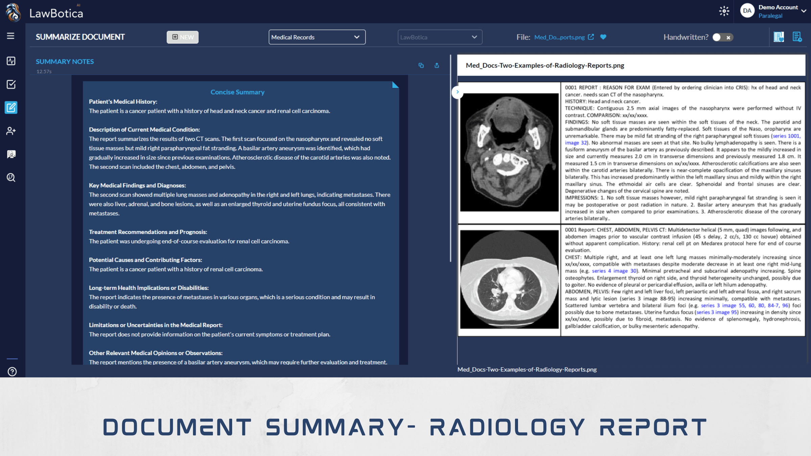The width and height of the screenshot is (811, 456).
Task: Click the 'Other Relevant Medical Opinions or Observations:' heading
Action: 156,353
